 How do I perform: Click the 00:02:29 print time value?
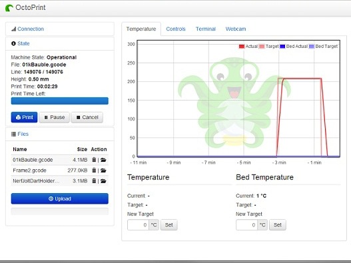point(47,87)
